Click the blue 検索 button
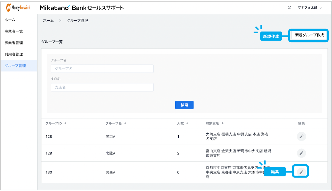The width and height of the screenshot is (332, 191). point(184,105)
